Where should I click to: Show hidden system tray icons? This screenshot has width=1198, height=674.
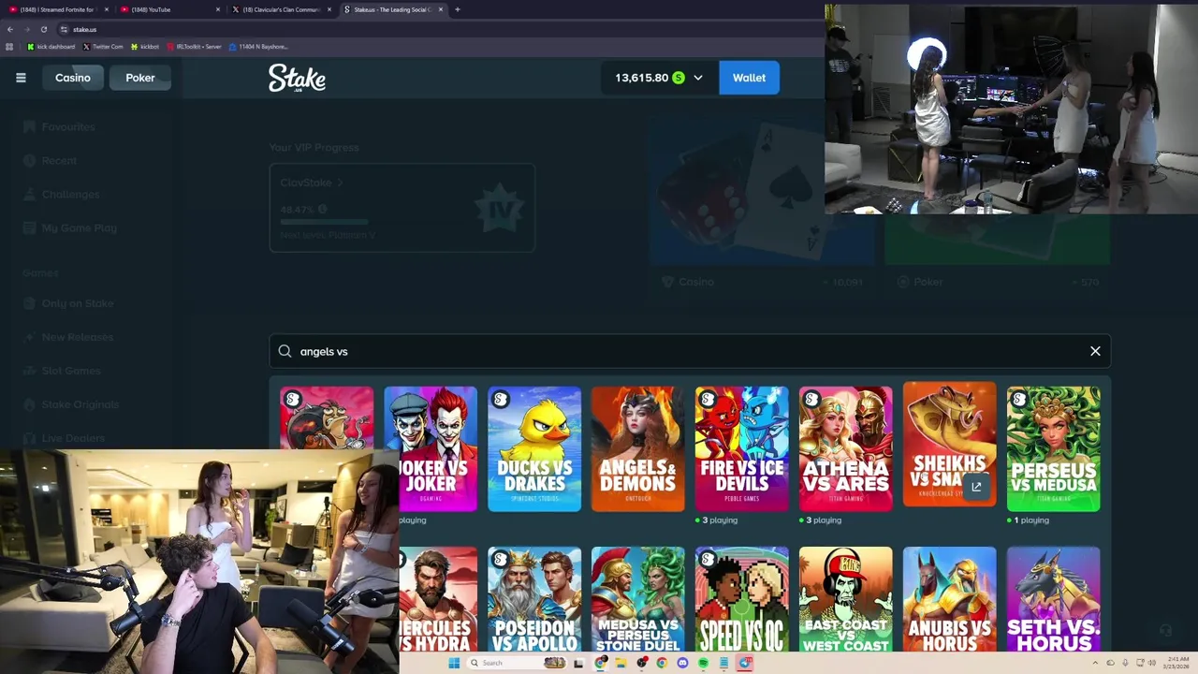[x=1095, y=663]
